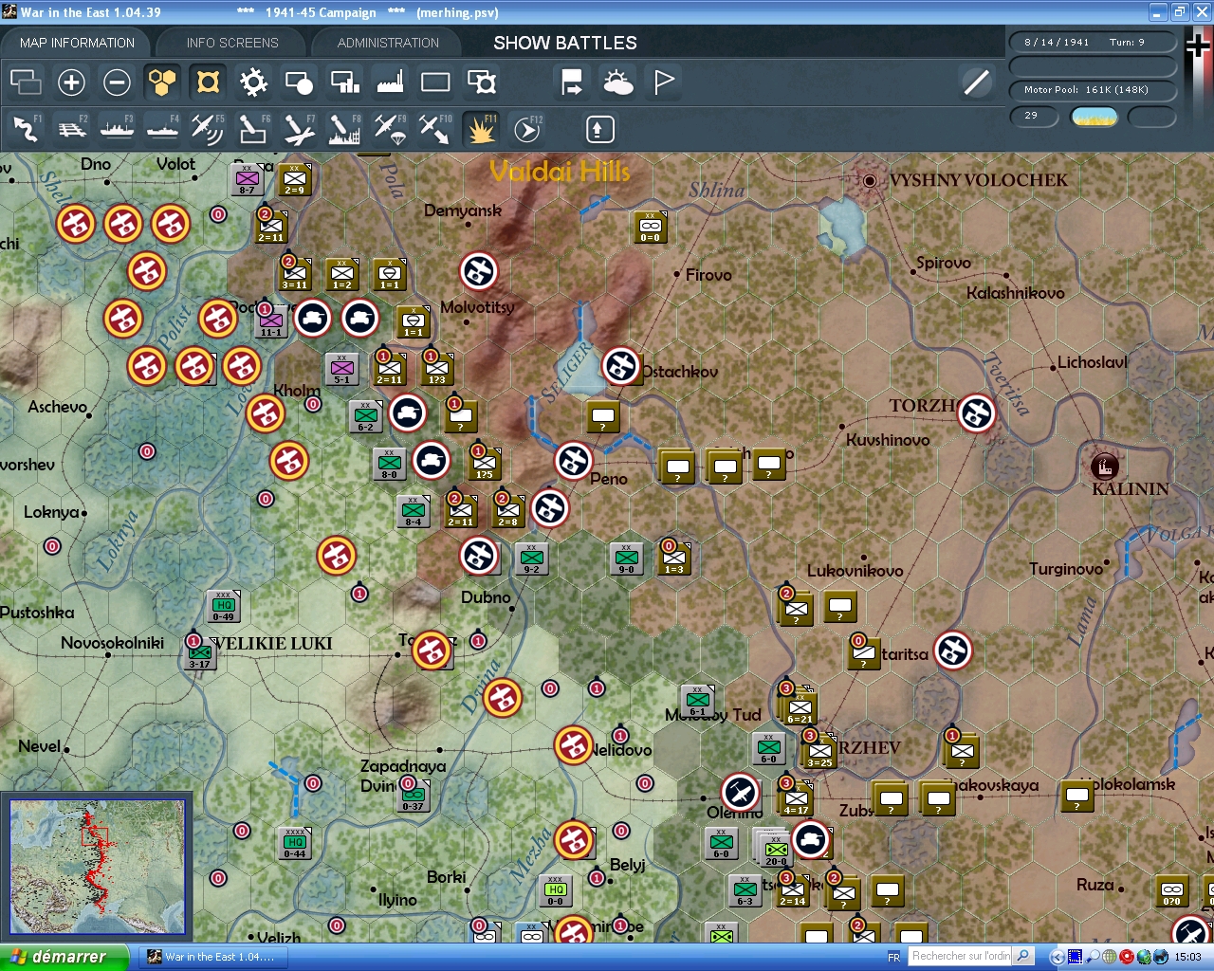Click the battle marker at Torzhok
Image resolution: width=1214 pixels, height=971 pixels.
[976, 413]
